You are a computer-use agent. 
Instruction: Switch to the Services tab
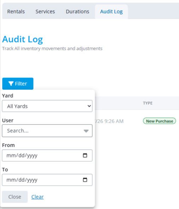point(45,12)
